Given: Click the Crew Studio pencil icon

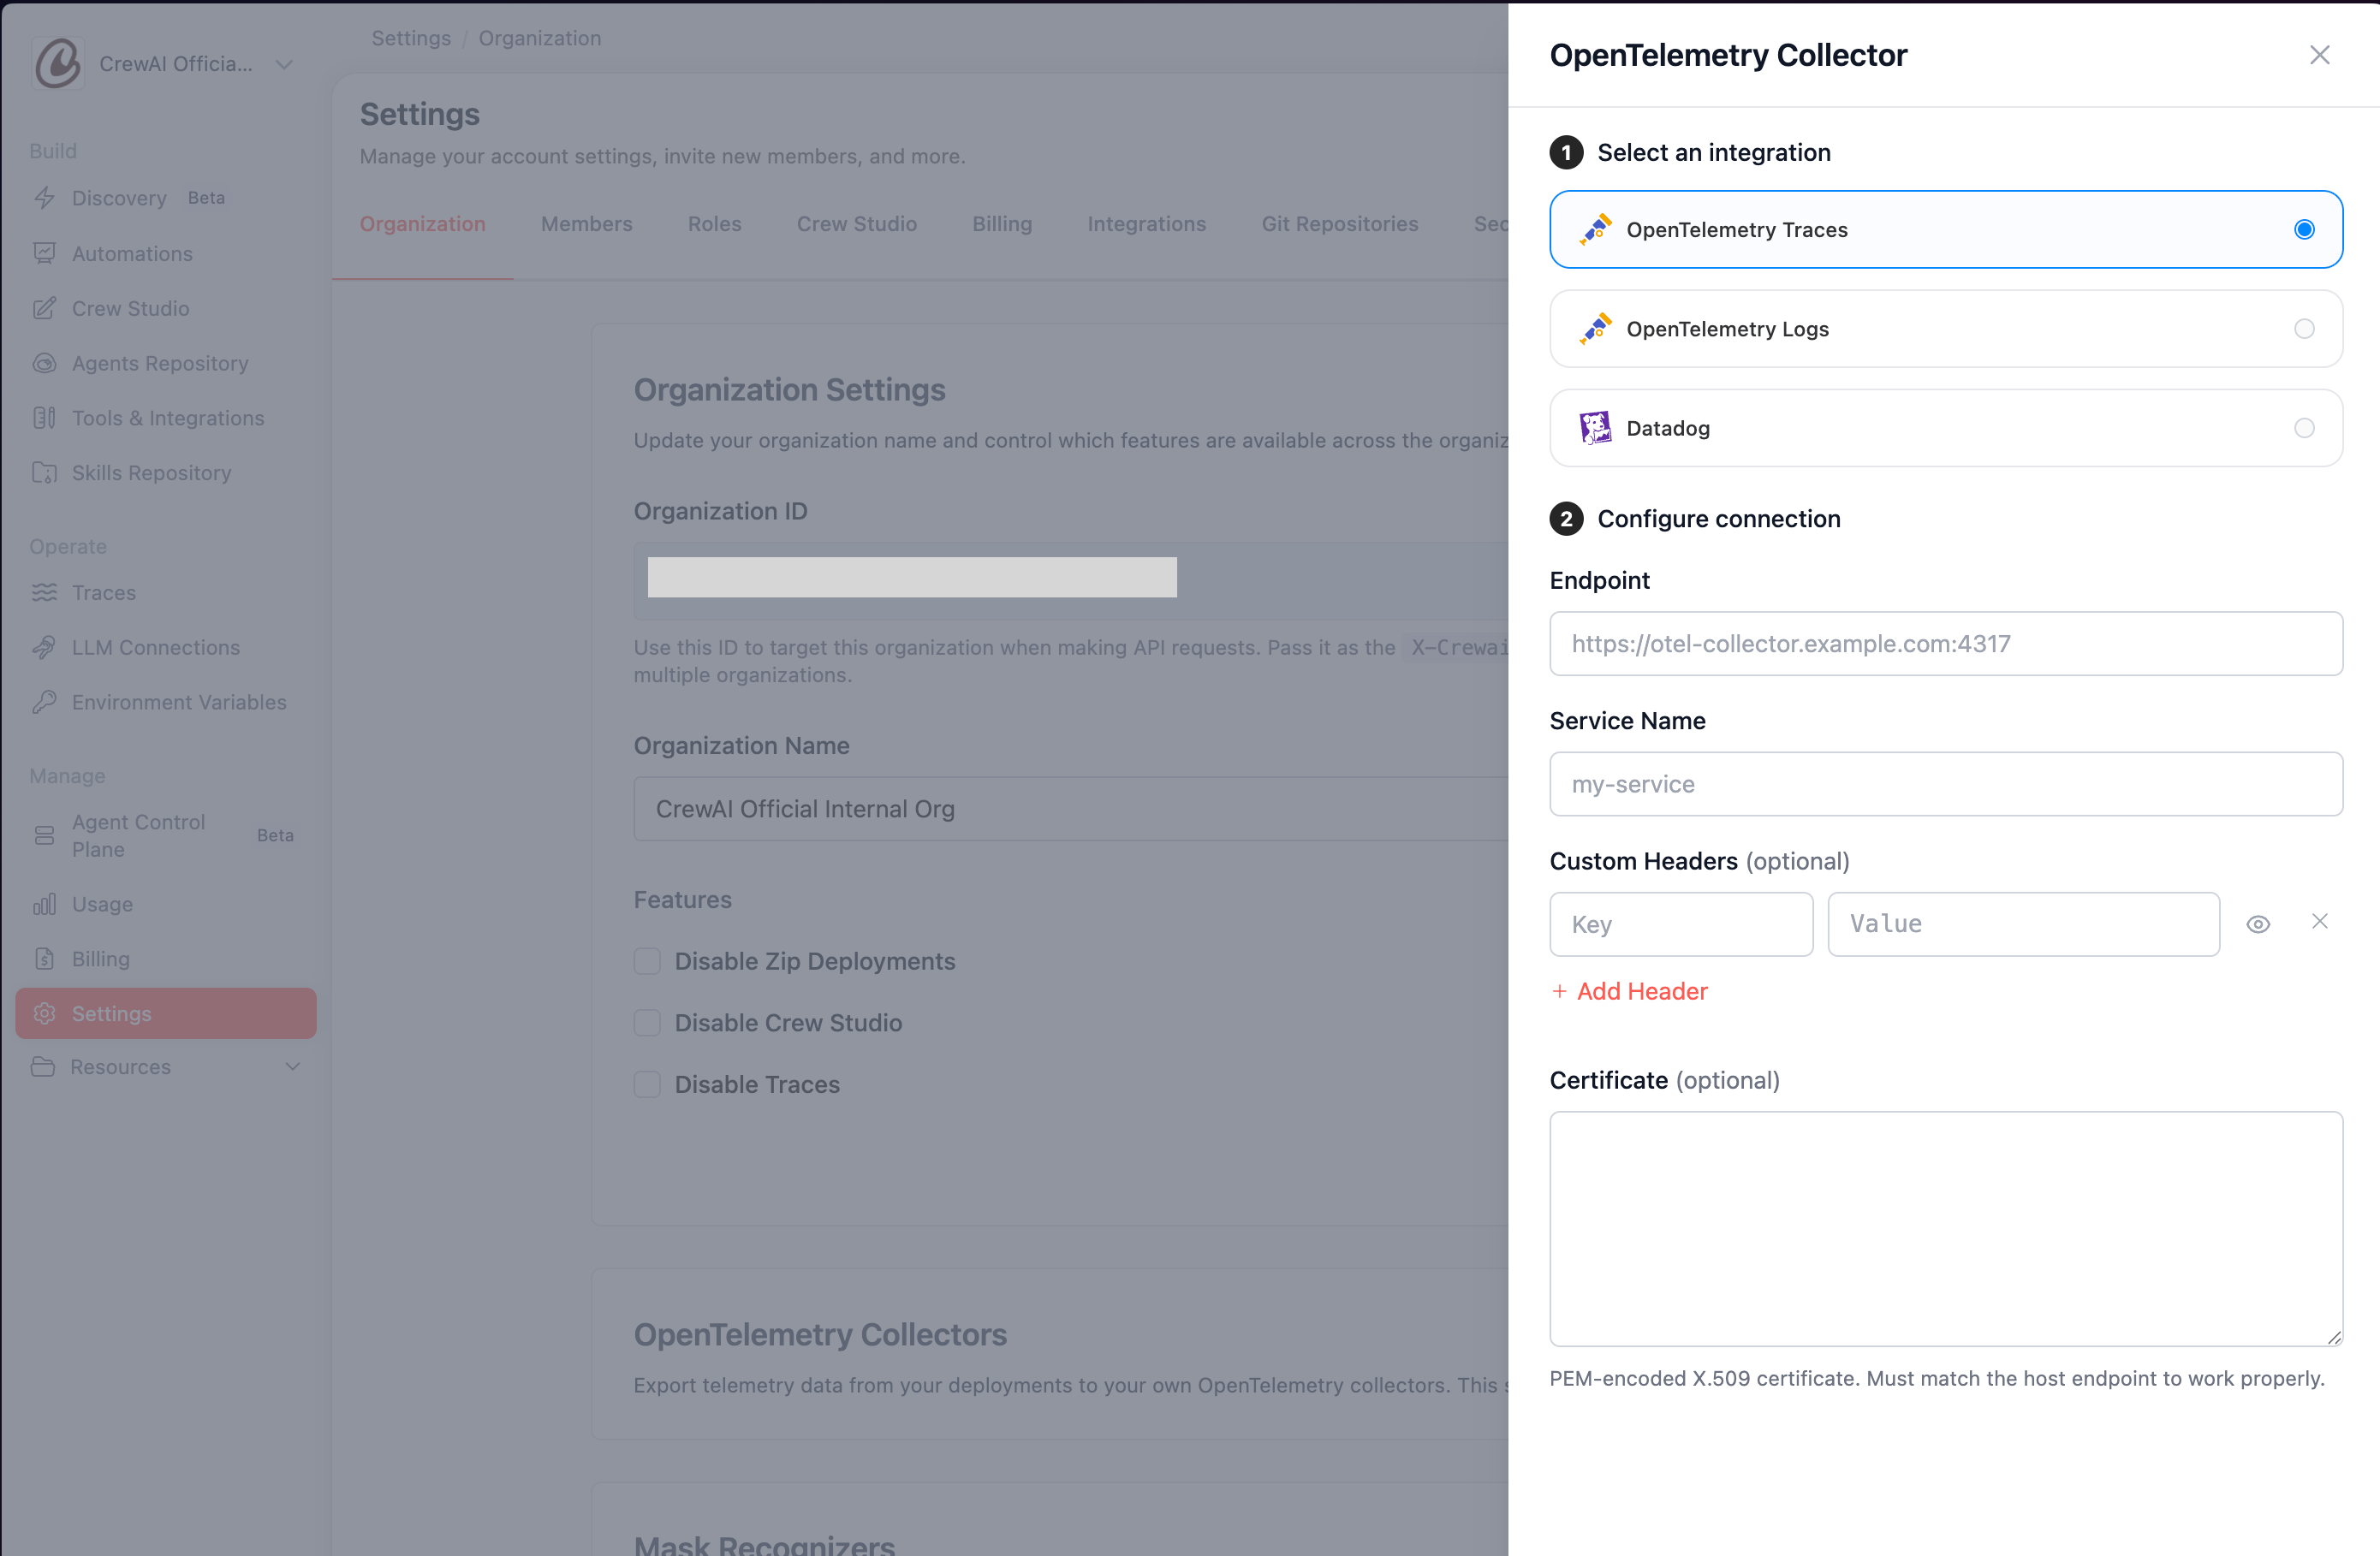Looking at the screenshot, I should (44, 308).
